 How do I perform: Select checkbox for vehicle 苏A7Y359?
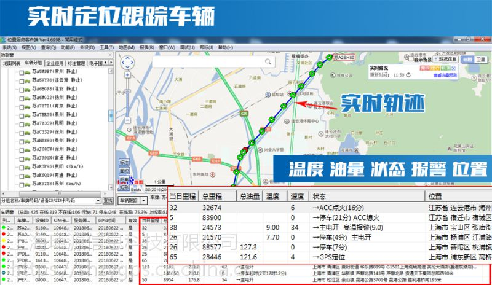point(22,123)
